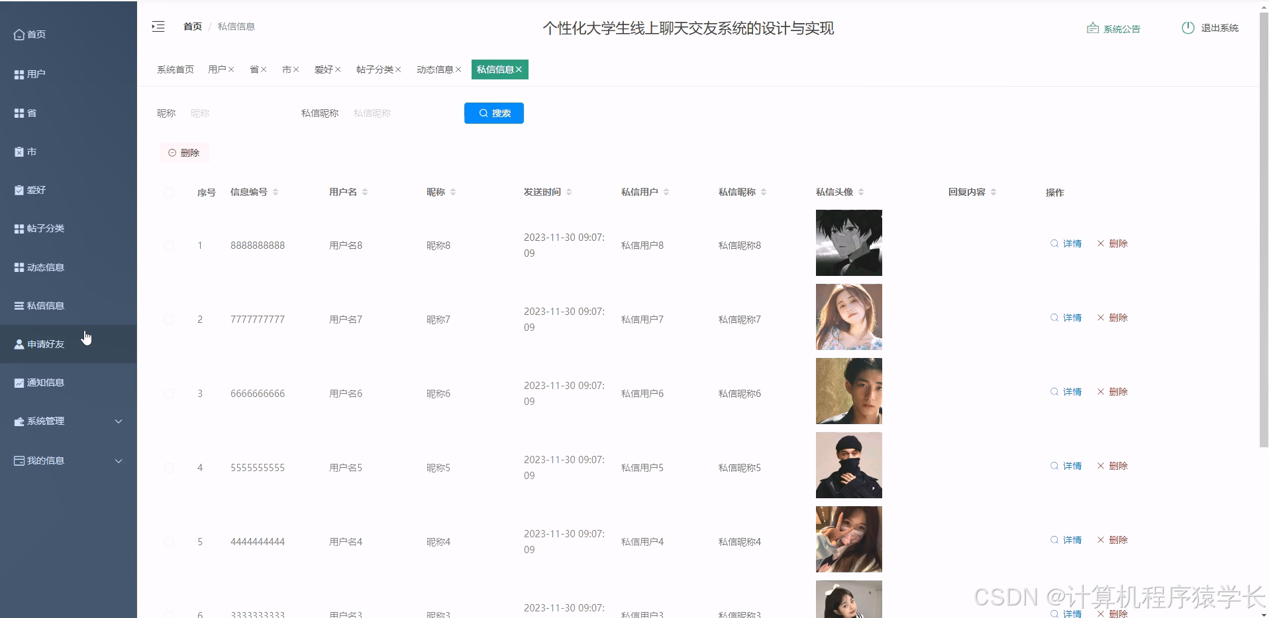Close the 帖子分类 tab
The width and height of the screenshot is (1269, 618).
[398, 69]
